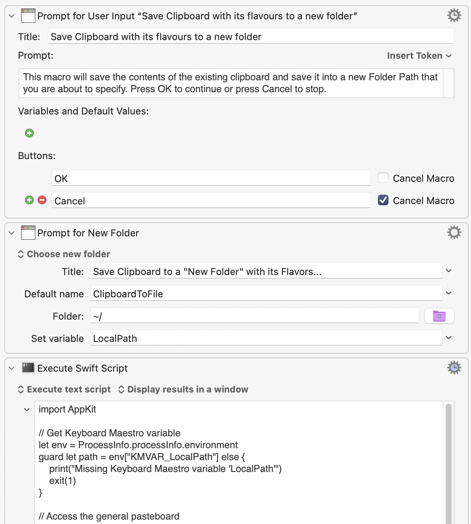Open gear menu for Prompt for User Input action
Viewport: 471px width, 524px height.
pyautogui.click(x=454, y=16)
